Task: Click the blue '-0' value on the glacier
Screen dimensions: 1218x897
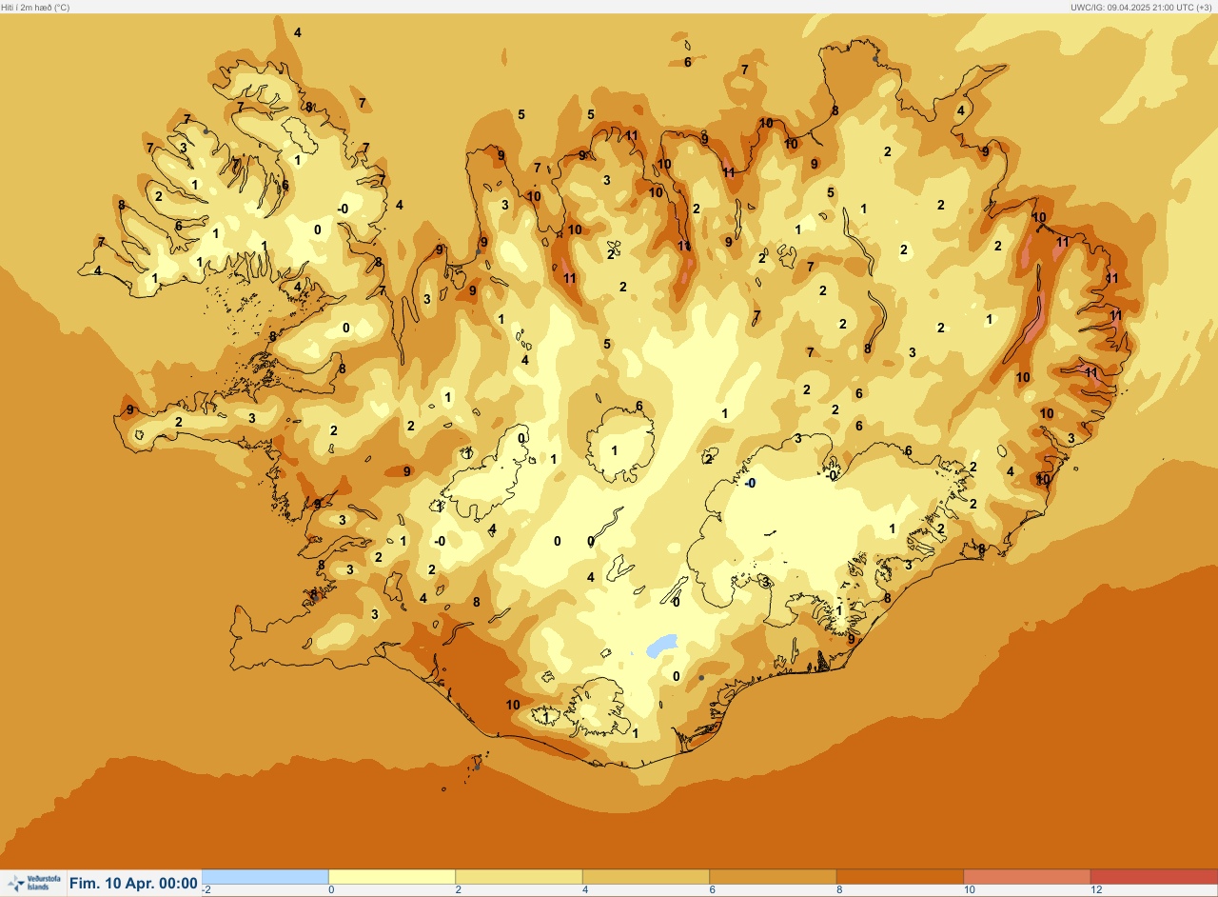Action: (x=750, y=484)
